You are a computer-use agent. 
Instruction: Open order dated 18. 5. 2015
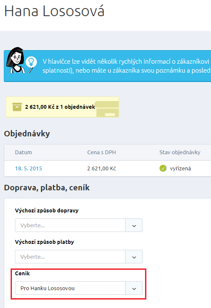(x=29, y=169)
